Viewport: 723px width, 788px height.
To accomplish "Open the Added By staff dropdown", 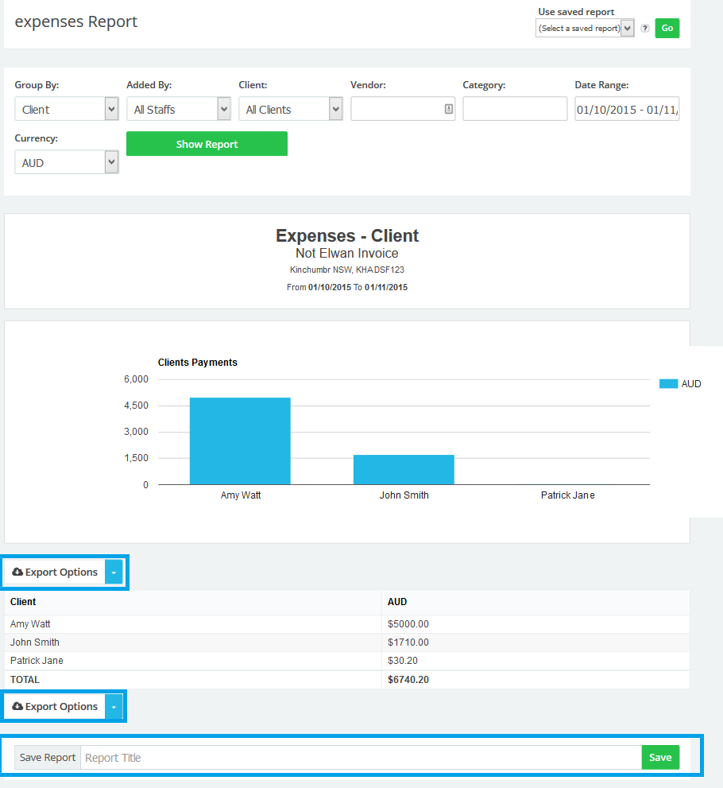I will click(178, 109).
